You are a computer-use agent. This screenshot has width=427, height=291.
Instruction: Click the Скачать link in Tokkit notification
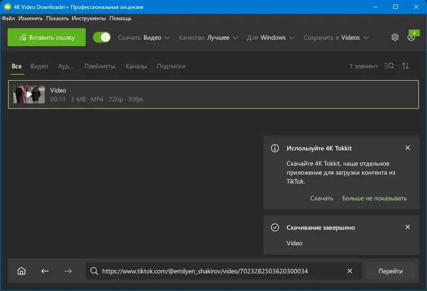tap(322, 198)
